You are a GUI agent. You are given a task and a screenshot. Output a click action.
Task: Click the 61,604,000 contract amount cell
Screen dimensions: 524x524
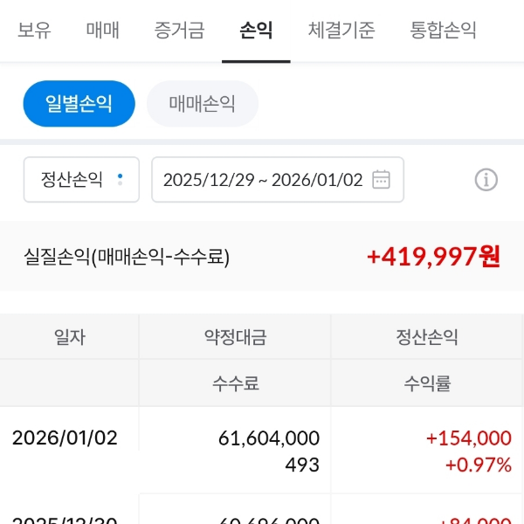click(x=268, y=438)
